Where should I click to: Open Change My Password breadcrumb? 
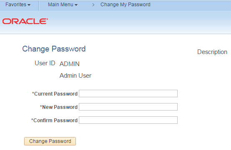coord(126,5)
